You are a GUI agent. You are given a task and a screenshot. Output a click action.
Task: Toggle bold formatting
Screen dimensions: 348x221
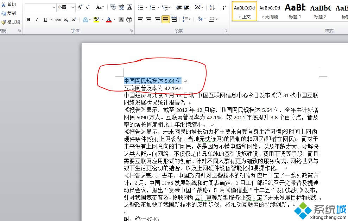29,20
